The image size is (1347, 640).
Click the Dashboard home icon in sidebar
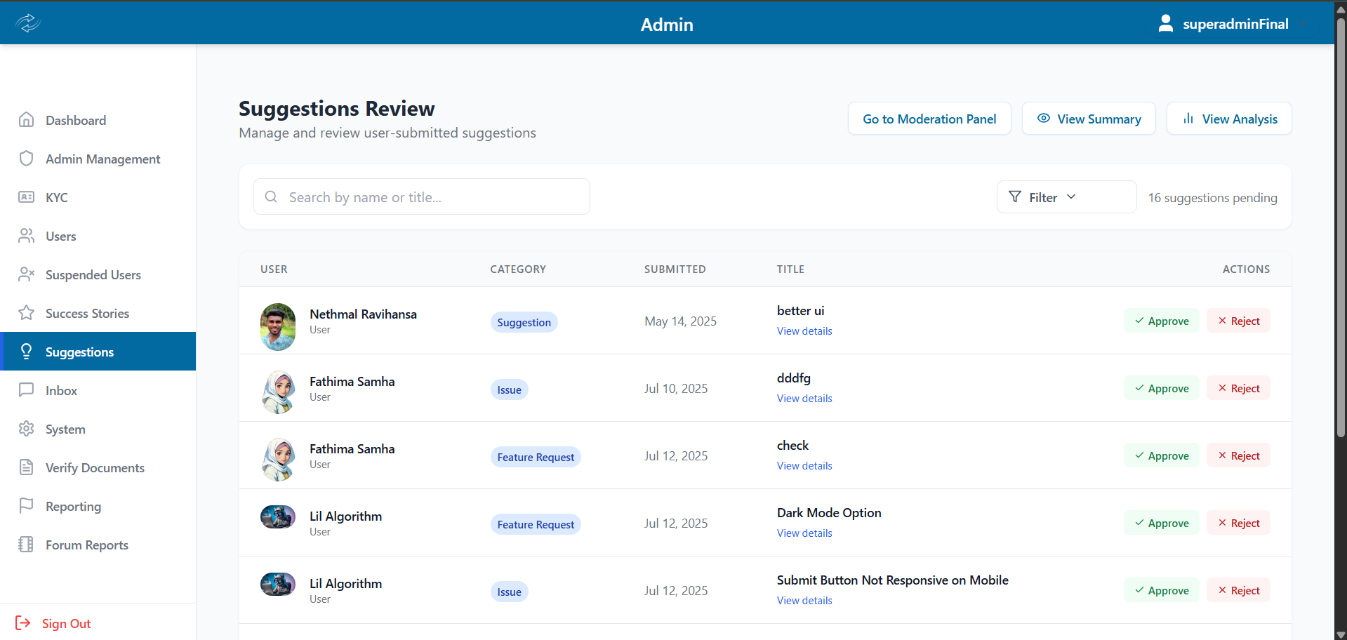pos(27,120)
